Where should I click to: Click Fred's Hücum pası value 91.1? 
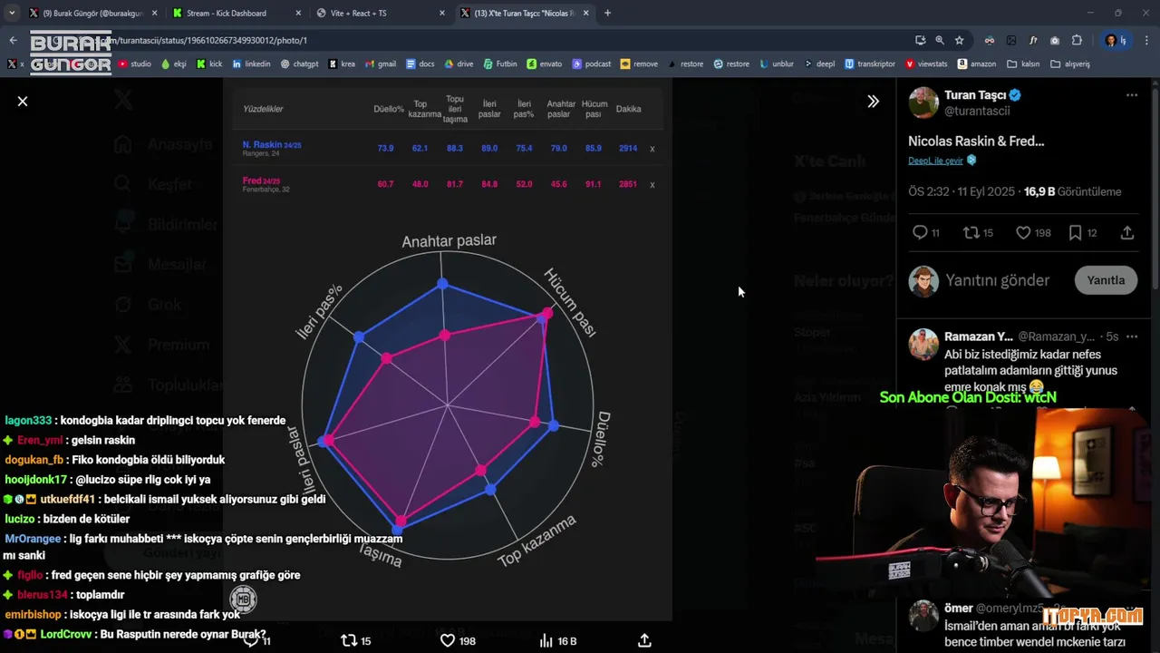593,184
